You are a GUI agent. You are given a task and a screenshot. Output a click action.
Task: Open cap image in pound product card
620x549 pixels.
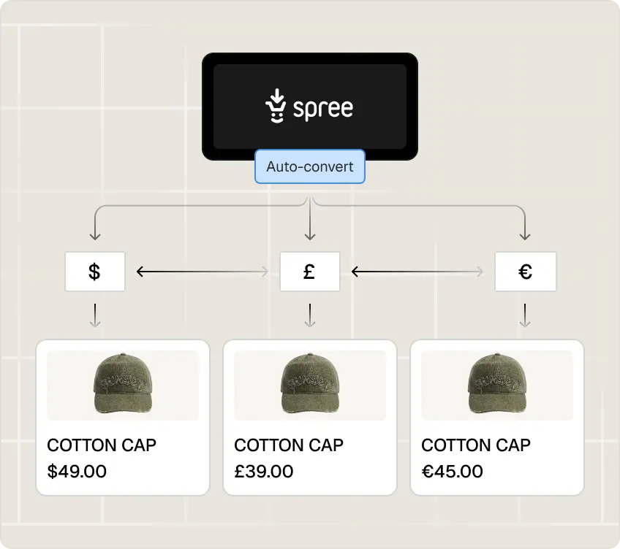[x=309, y=385]
